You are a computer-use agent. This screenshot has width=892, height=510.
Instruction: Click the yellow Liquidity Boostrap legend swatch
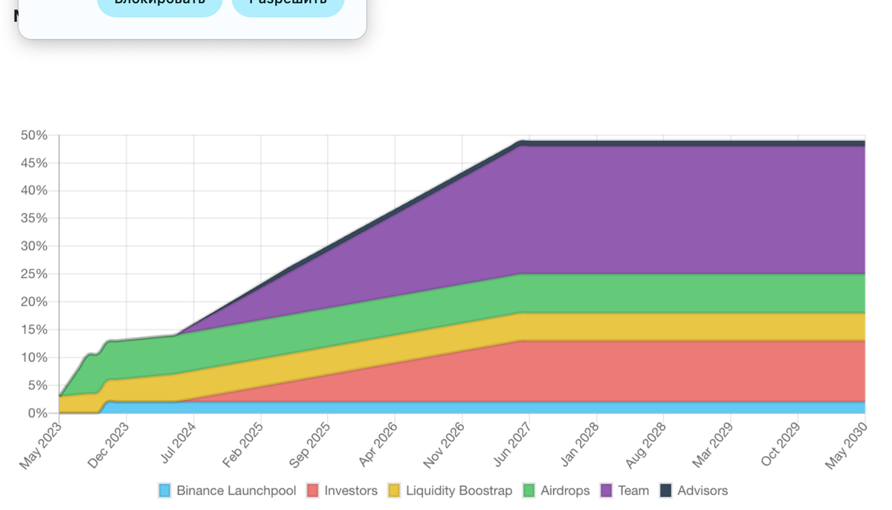tap(394, 491)
